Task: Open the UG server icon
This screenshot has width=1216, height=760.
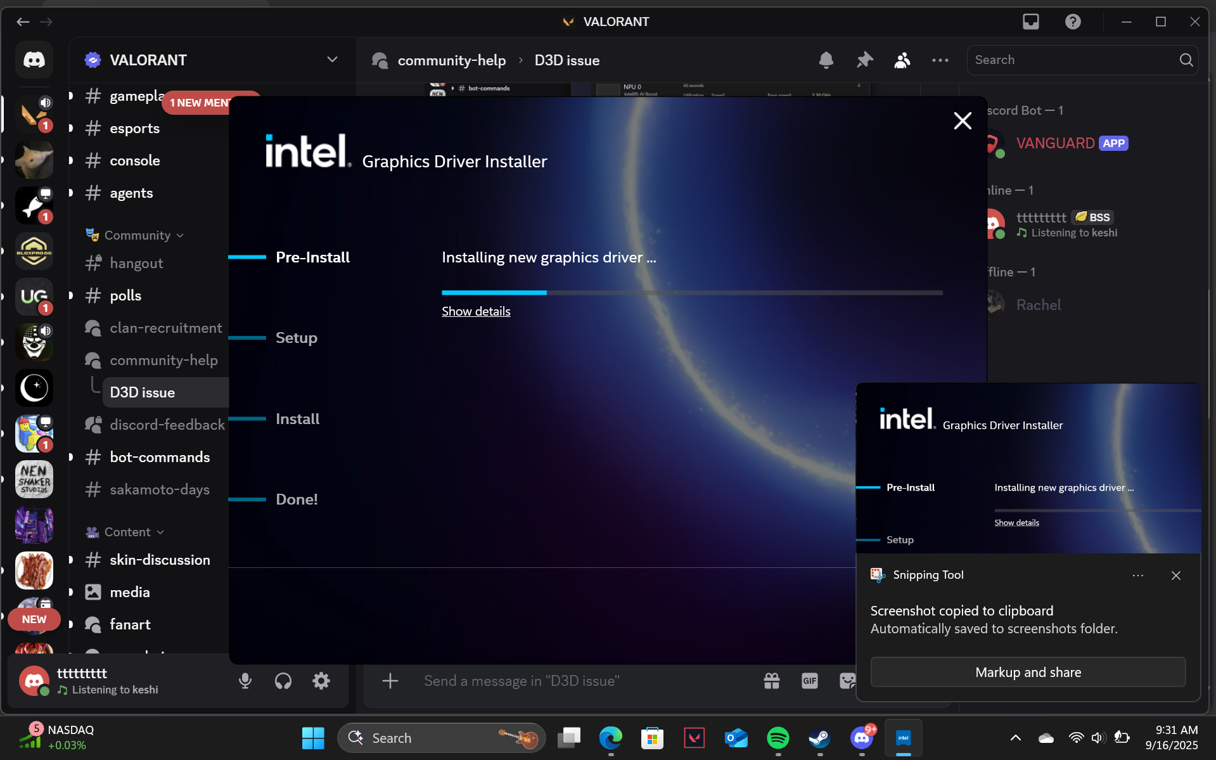Action: (34, 297)
